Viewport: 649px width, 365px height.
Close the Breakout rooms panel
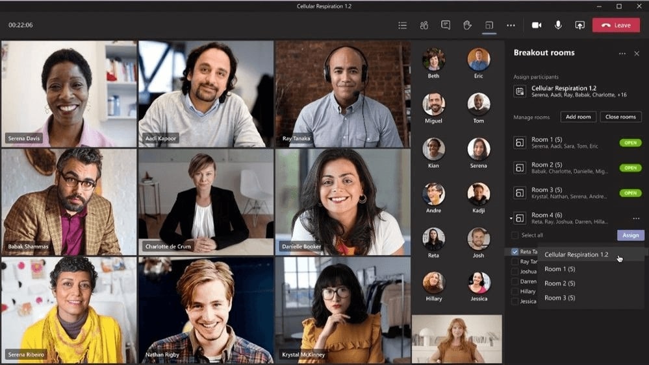tap(637, 53)
